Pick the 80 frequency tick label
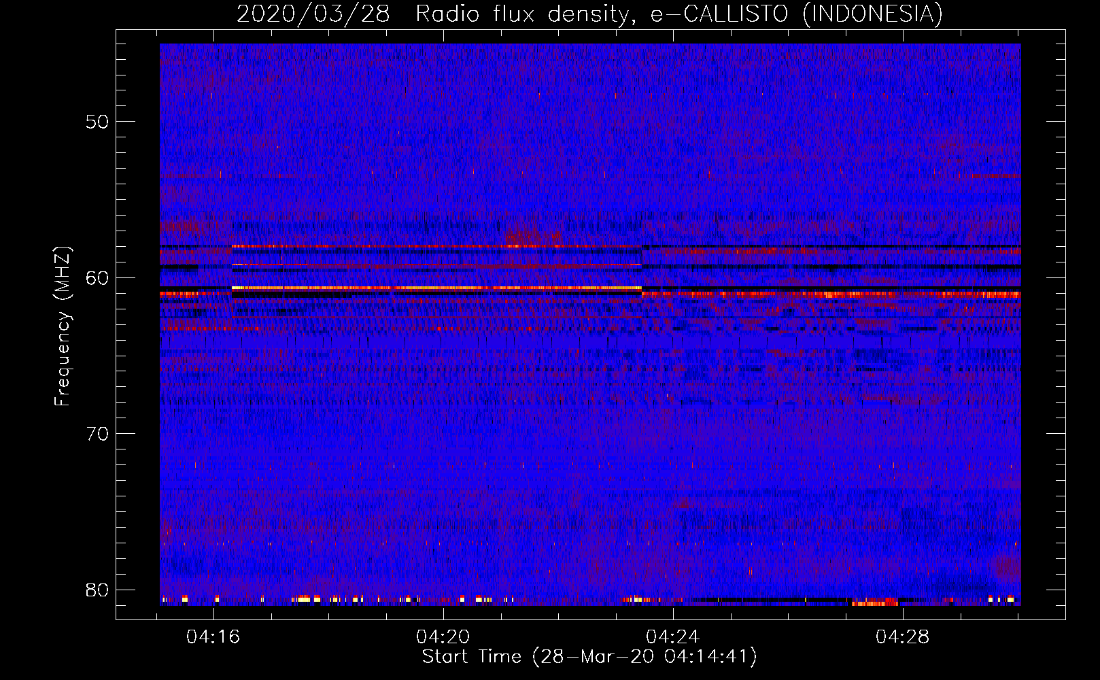Image resolution: width=1100 pixels, height=680 pixels. [97, 590]
